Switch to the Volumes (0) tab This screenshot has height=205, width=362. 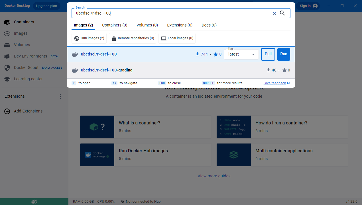point(147,25)
